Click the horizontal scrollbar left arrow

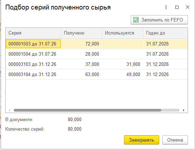point(9,110)
